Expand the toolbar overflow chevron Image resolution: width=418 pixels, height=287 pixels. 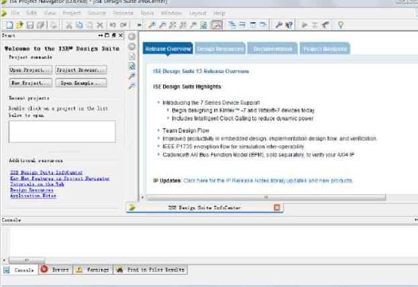[139, 25]
